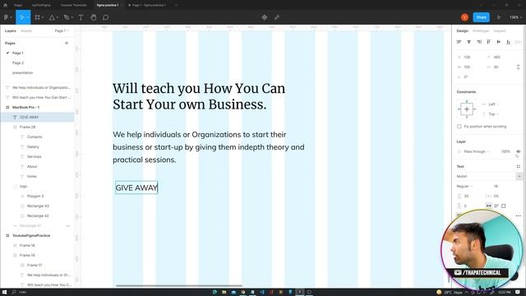The height and width of the screenshot is (296, 526).
Task: Click the Create component icon
Action: point(265,17)
